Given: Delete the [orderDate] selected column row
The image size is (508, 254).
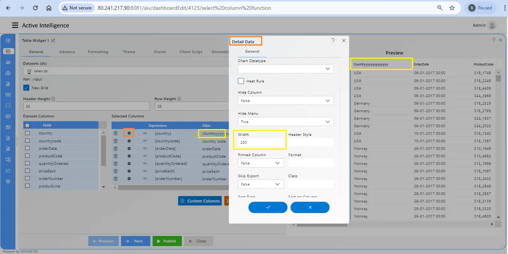Looking at the screenshot, I should coord(115,148).
